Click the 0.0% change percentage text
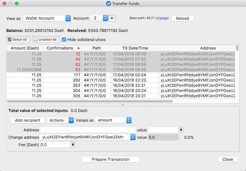Image resolution: width=246 pixels, height=171 pixels. point(189,137)
